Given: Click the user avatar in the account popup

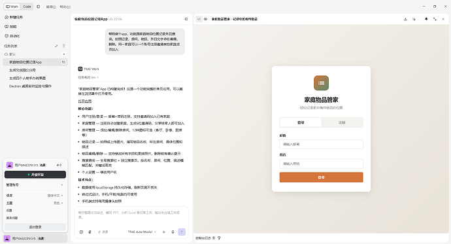Looking at the screenshot, I should (10, 165).
